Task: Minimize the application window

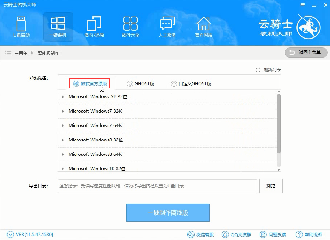Action: click(x=314, y=5)
